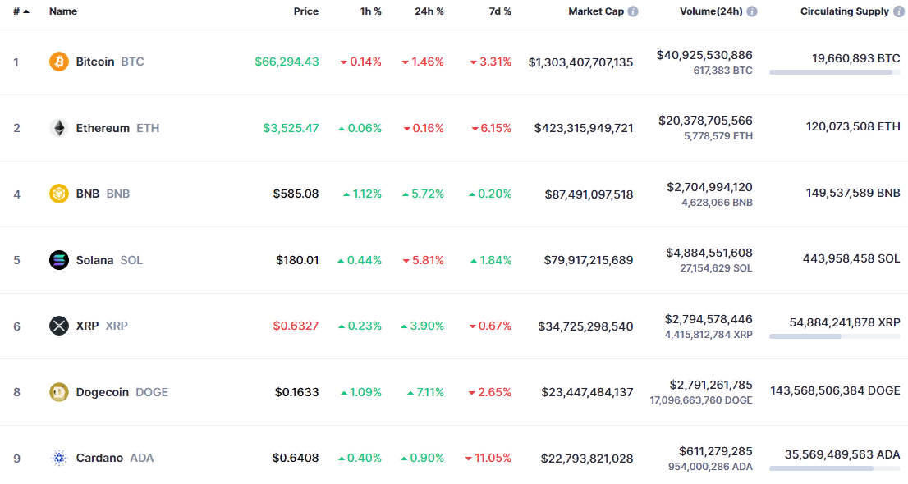Click Cardano 7d change 11.05%
The height and width of the screenshot is (484, 908).
[x=488, y=458]
